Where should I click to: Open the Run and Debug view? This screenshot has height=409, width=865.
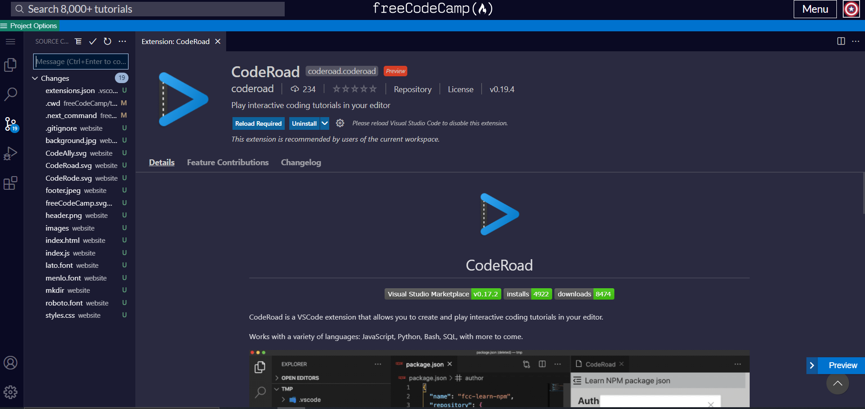[x=10, y=153]
